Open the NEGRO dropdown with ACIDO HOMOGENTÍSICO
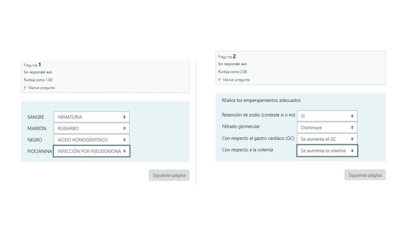This screenshot has height=230, width=409. click(91, 140)
